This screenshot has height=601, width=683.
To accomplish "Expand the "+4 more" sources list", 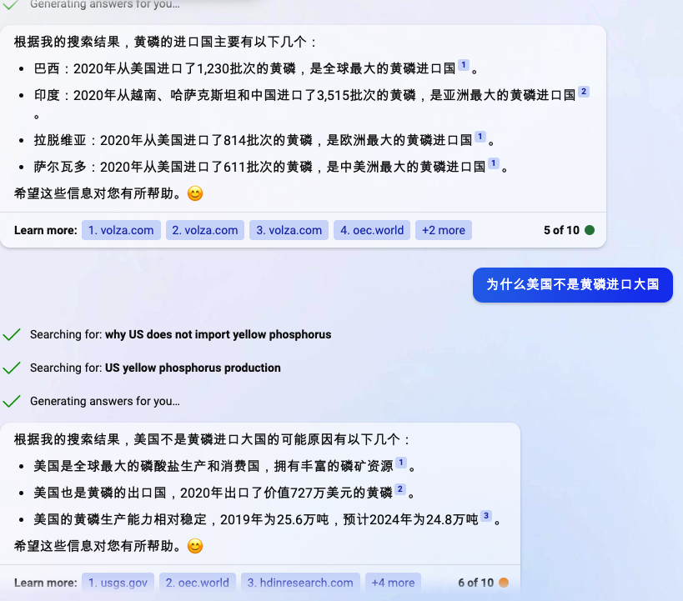I will [393, 583].
